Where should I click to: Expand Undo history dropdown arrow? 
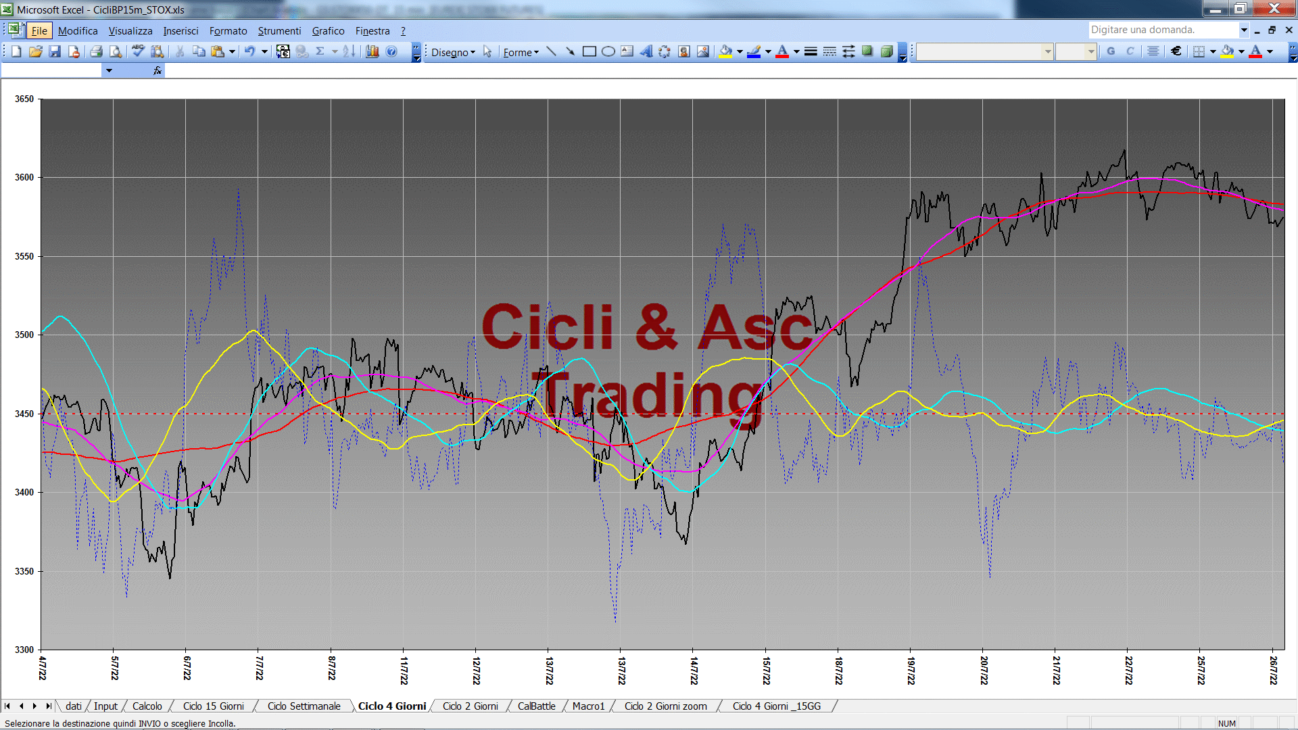coord(264,51)
